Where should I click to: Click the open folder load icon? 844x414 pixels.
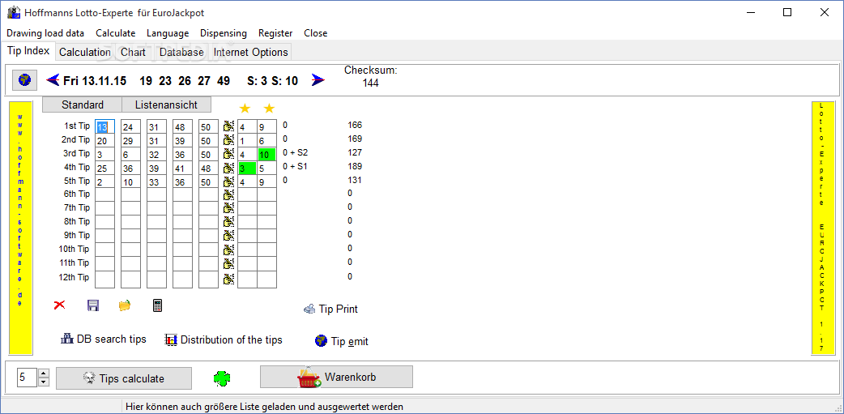[125, 305]
